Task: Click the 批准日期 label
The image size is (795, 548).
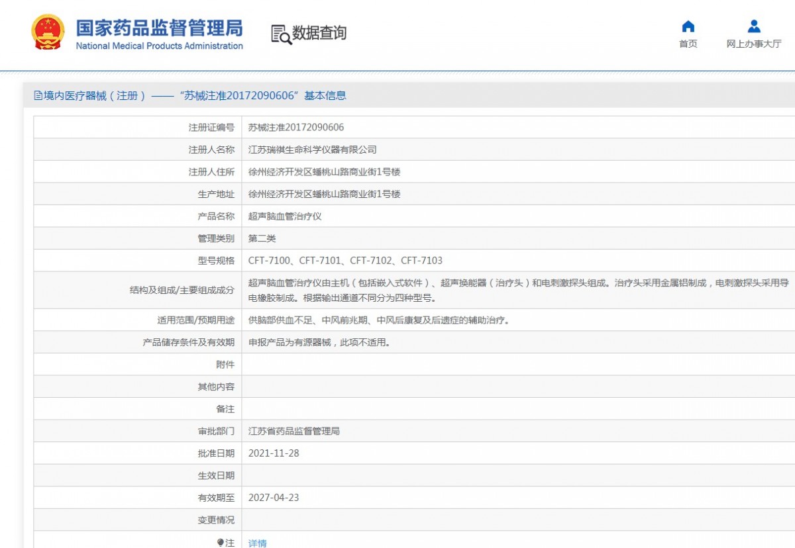Action: [216, 453]
